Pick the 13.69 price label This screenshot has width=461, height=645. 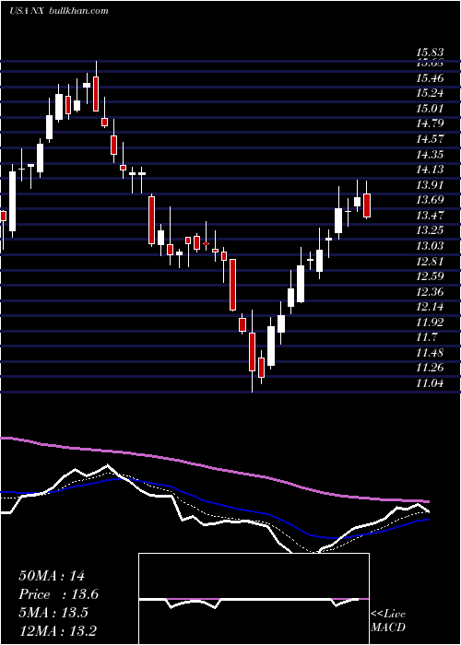(x=430, y=200)
